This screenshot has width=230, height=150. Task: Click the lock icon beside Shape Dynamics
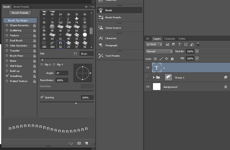[x=34, y=25]
